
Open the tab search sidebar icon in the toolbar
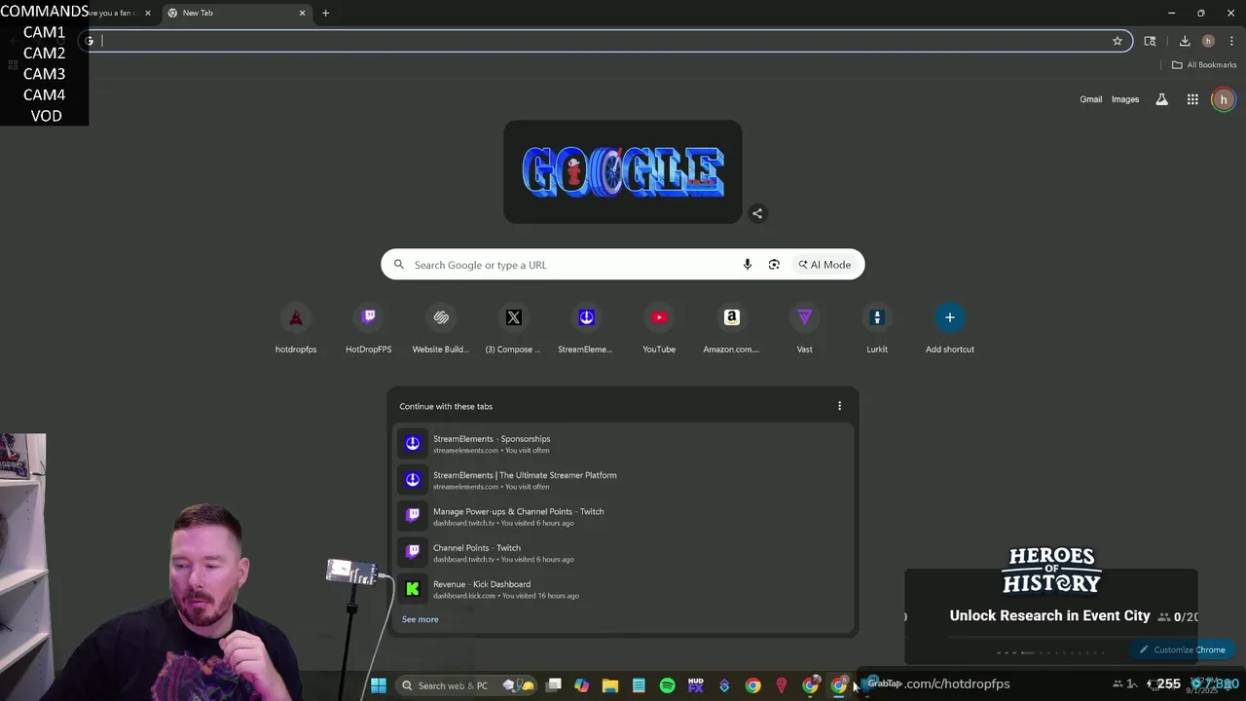1150,41
